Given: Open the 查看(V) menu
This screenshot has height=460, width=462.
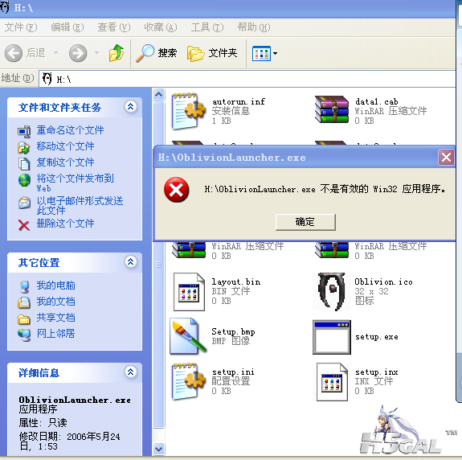Looking at the screenshot, I should (114, 27).
